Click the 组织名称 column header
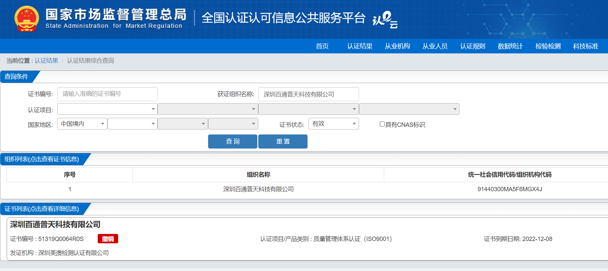 (258, 175)
